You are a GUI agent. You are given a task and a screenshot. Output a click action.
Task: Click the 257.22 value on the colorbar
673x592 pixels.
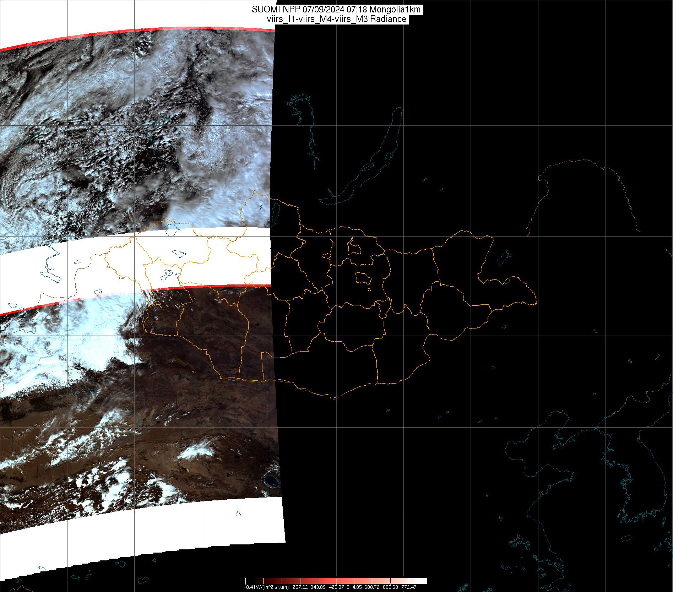click(x=300, y=587)
